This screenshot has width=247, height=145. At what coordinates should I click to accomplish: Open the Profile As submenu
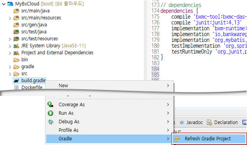point(109,130)
